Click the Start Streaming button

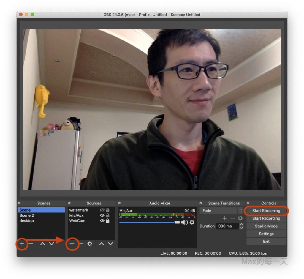pos(266,211)
